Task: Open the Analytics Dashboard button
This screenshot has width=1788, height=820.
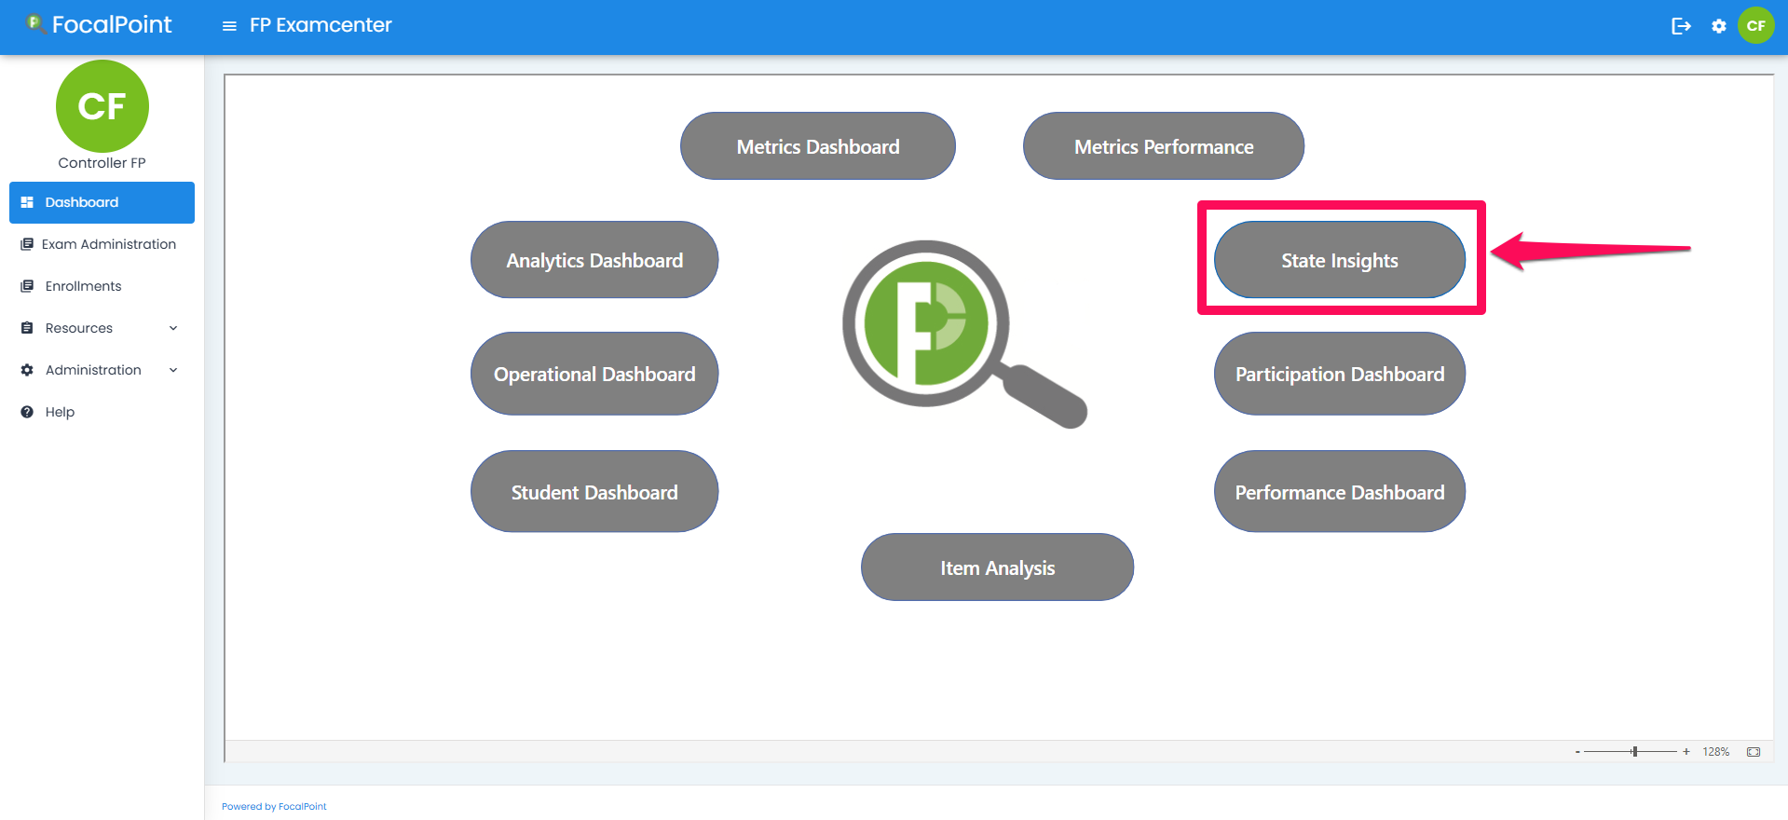Action: [x=594, y=260]
